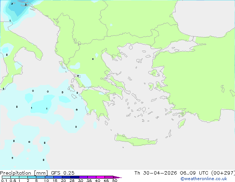Pick the legend swatch between 15 and 20
Viewport: 235px width, 182px height.
(x=57, y=177)
